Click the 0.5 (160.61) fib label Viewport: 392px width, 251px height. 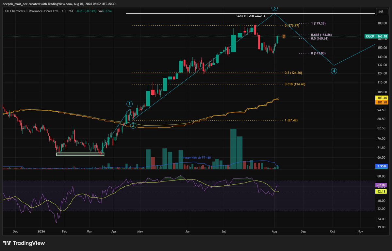[x=320, y=39]
